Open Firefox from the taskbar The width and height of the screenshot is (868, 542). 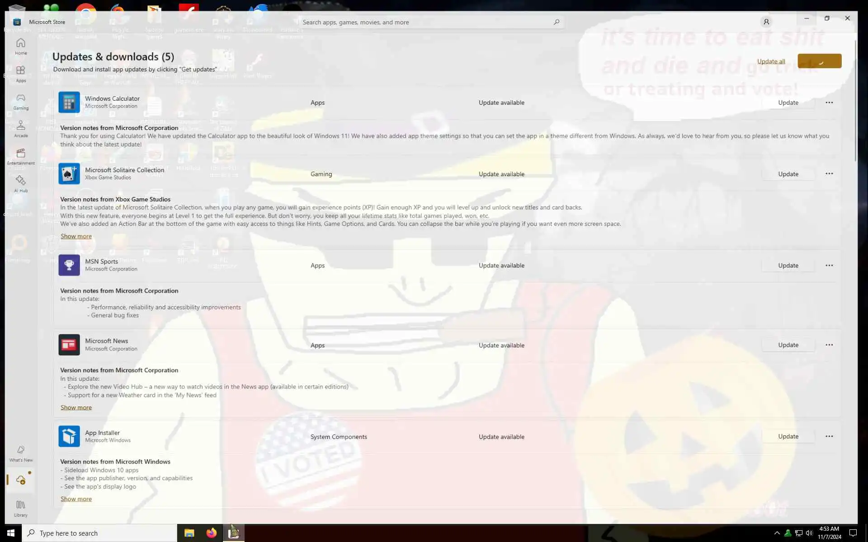[211, 533]
